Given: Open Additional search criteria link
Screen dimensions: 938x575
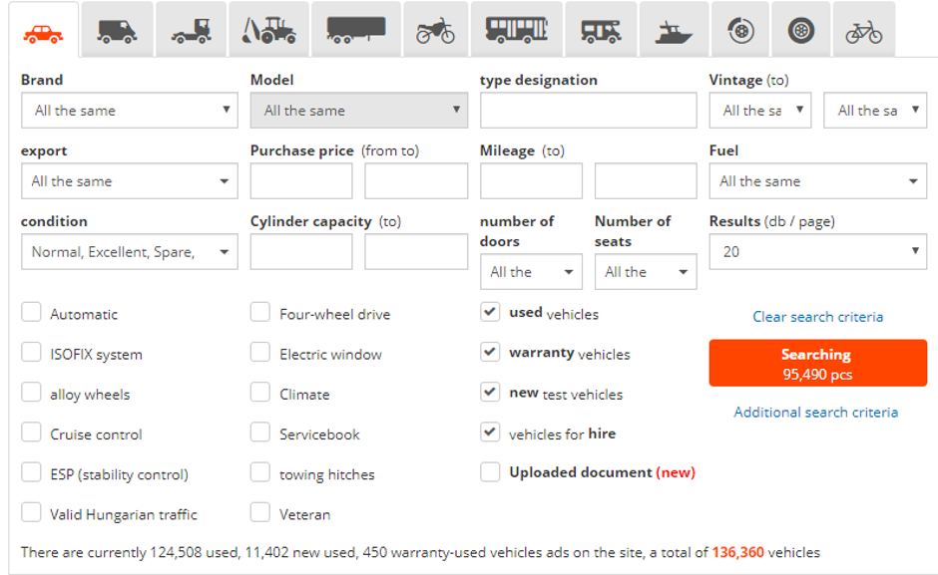Looking at the screenshot, I should [x=817, y=412].
